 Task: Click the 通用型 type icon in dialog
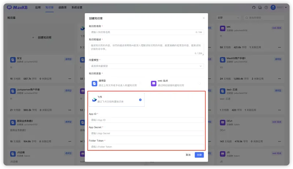coord(94,83)
